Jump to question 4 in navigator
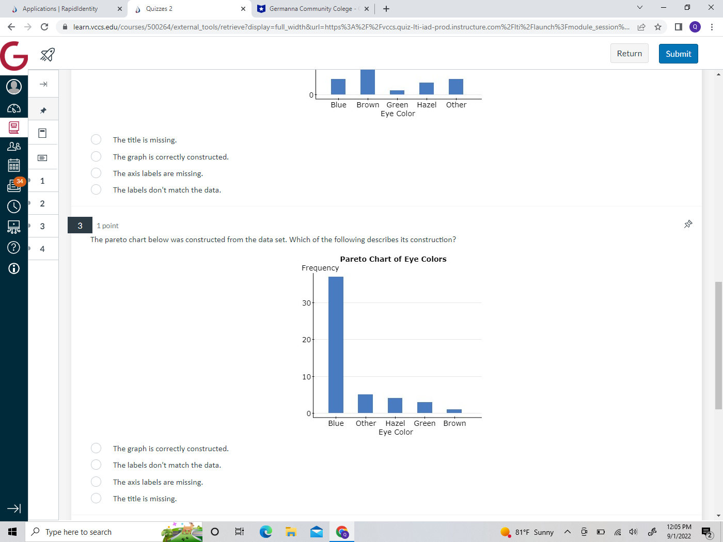 [x=42, y=249]
